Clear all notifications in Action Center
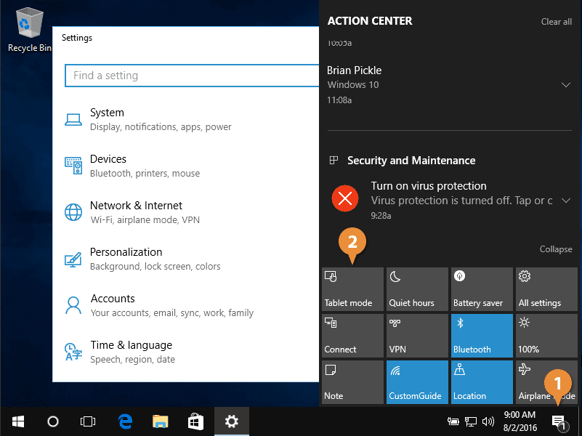Viewport: 582px width, 436px height. pos(556,22)
